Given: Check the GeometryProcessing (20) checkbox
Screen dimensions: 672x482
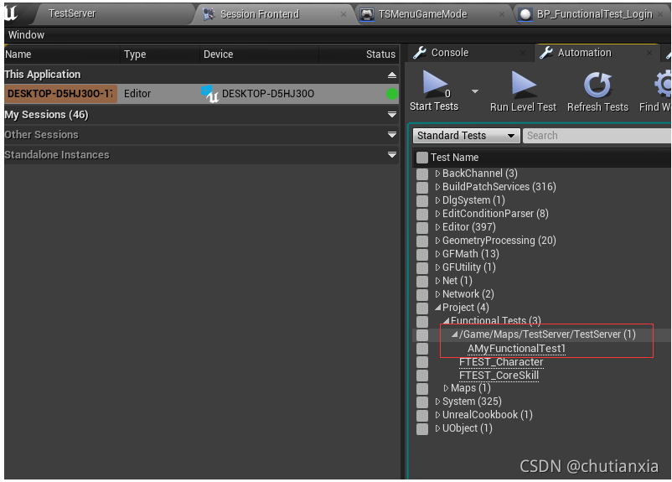Looking at the screenshot, I should (x=422, y=241).
